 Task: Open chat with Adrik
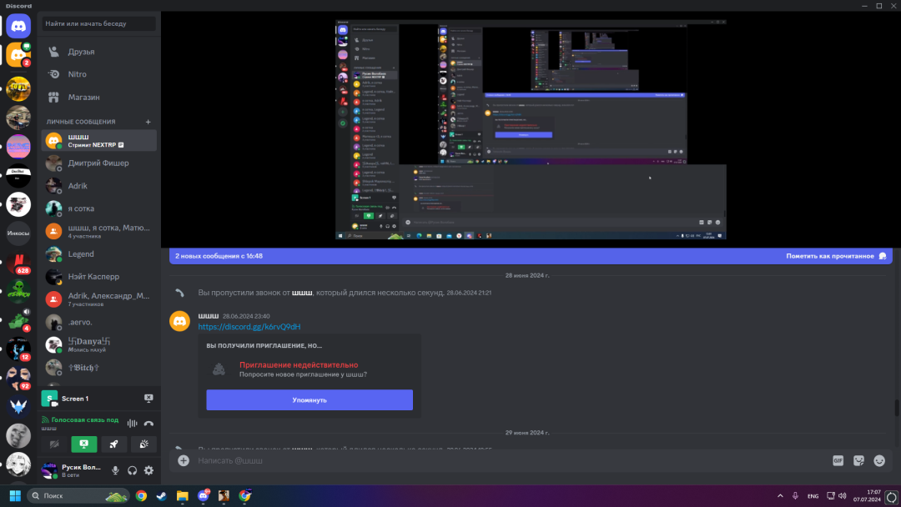(98, 186)
